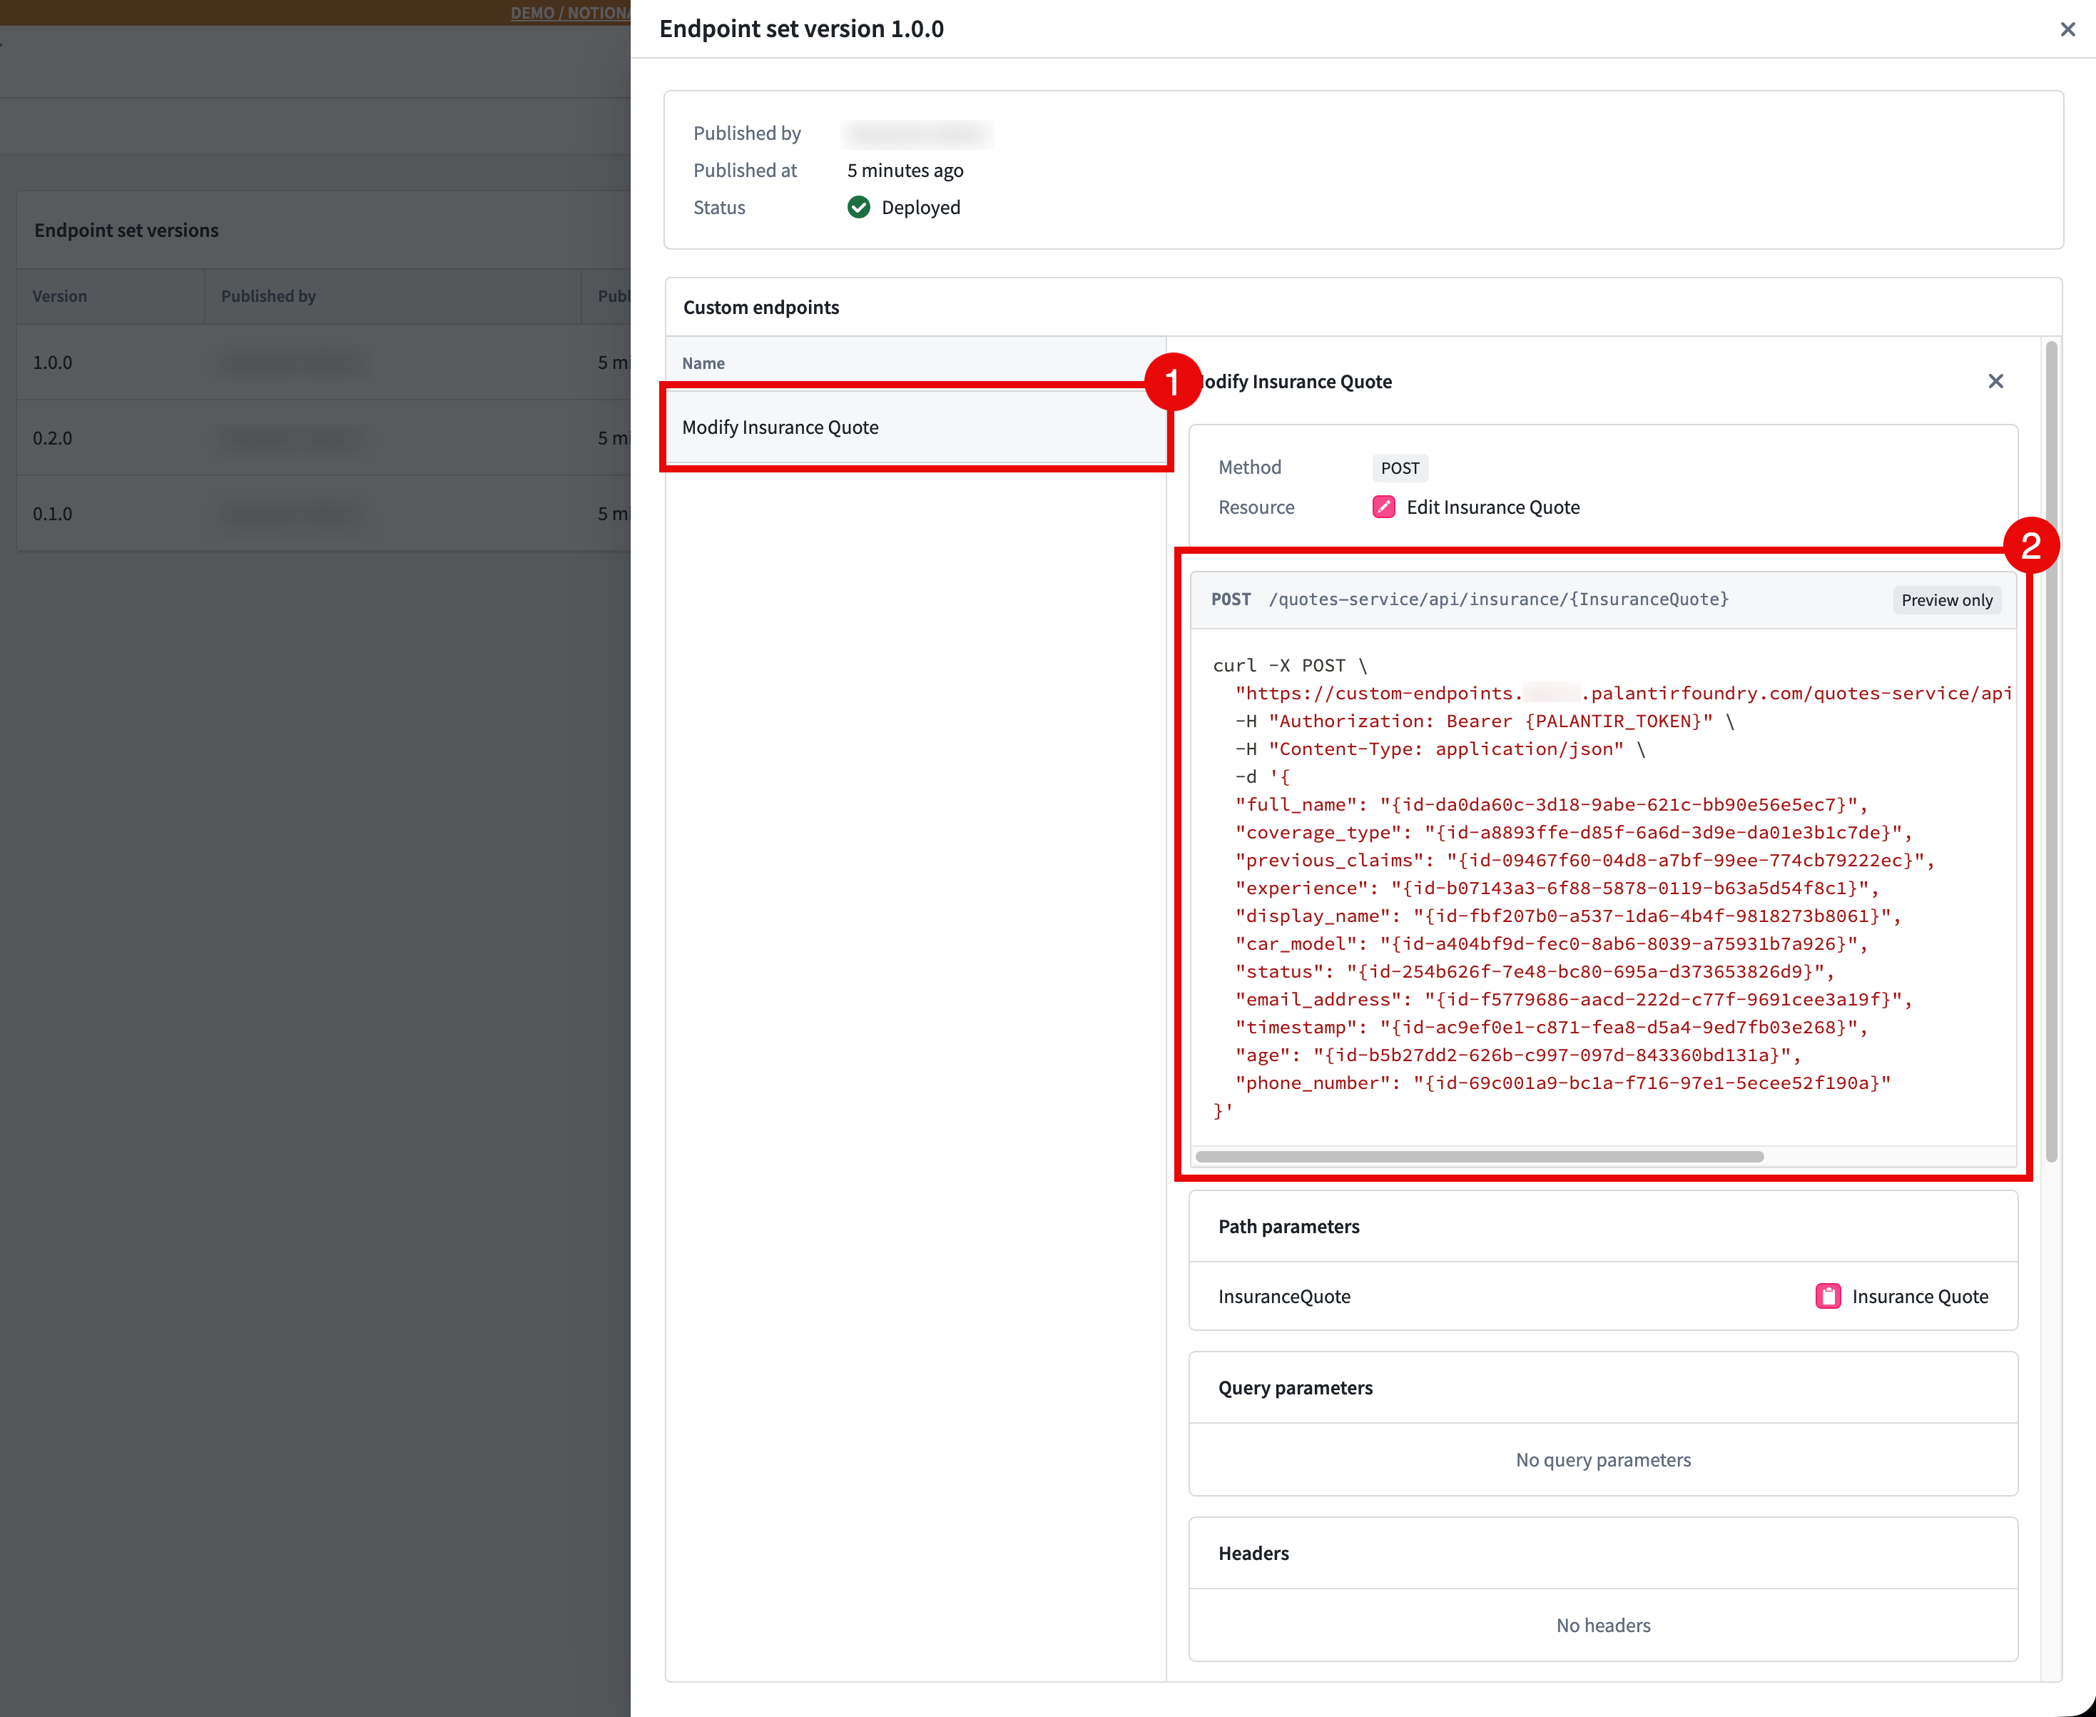Viewport: 2096px width, 1717px height.
Task: Close the Endpoint set version dialog
Action: [x=2068, y=30]
